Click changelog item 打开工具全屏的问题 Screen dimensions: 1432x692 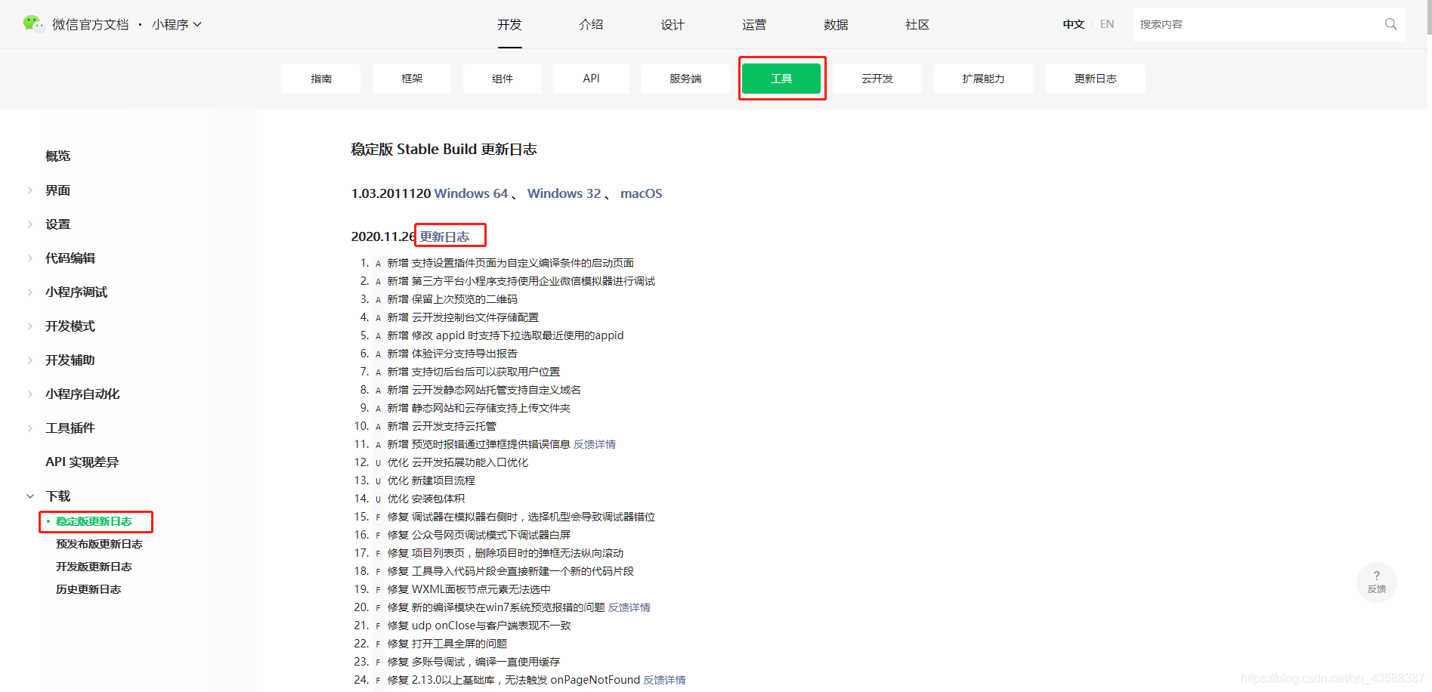[459, 644]
